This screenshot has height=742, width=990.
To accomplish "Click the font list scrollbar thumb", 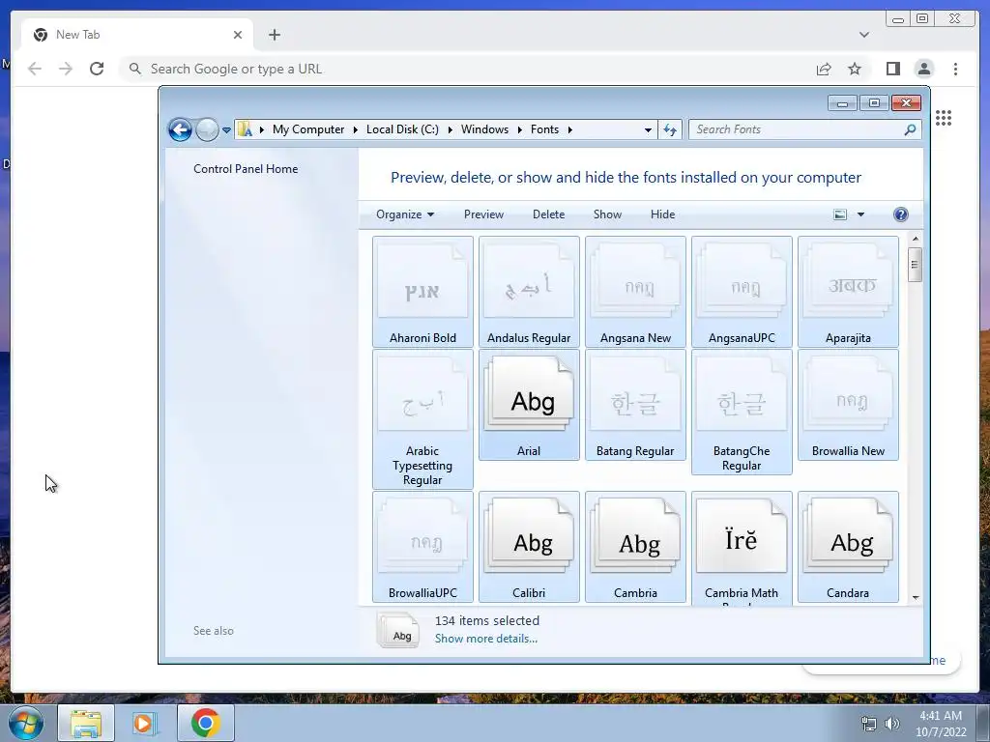I will point(915,265).
